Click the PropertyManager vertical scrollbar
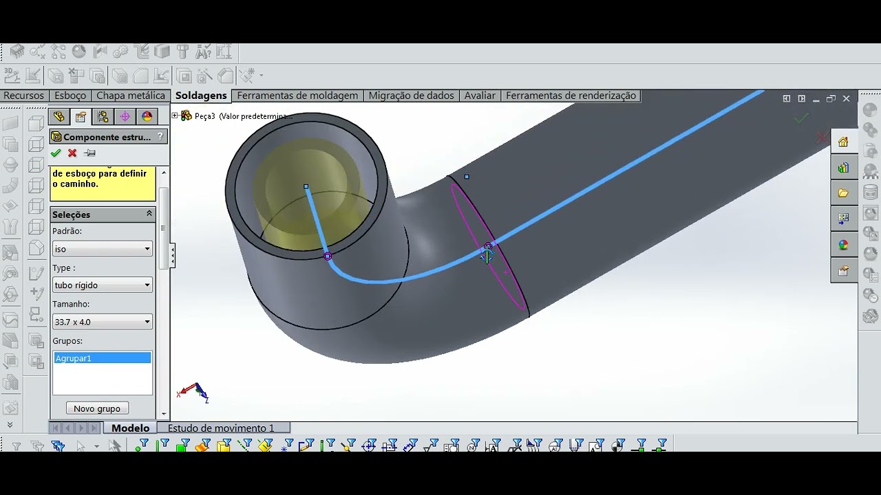This screenshot has width=881, height=495. pyautogui.click(x=163, y=228)
